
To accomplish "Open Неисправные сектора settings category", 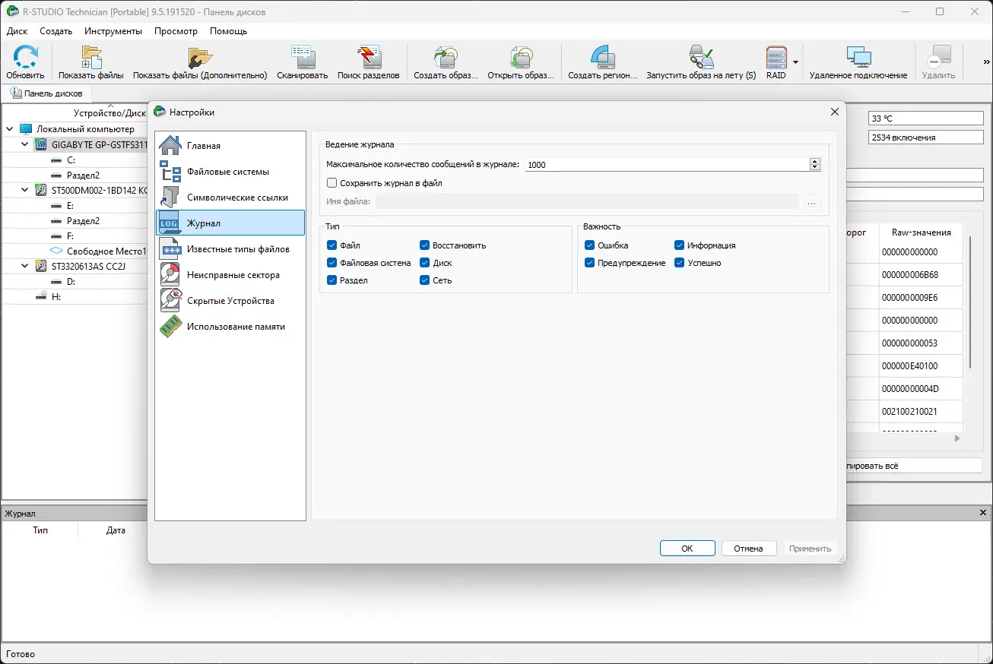I will click(x=230, y=274).
